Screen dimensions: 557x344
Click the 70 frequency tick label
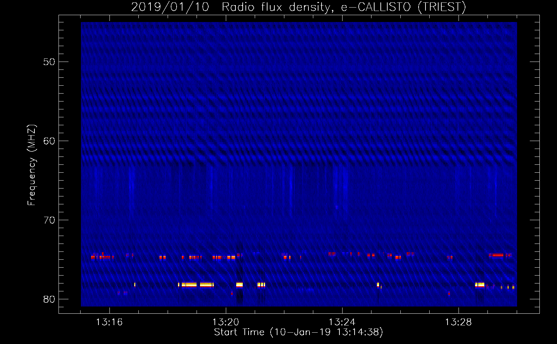pos(49,220)
